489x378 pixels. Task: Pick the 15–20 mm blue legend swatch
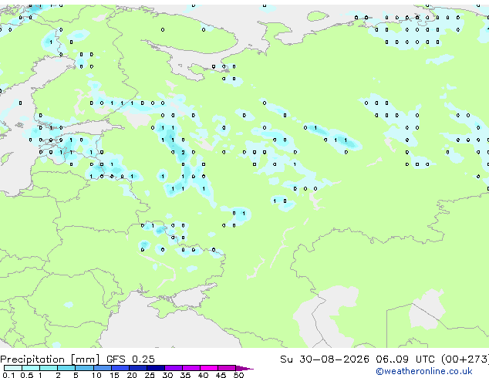tap(120, 368)
